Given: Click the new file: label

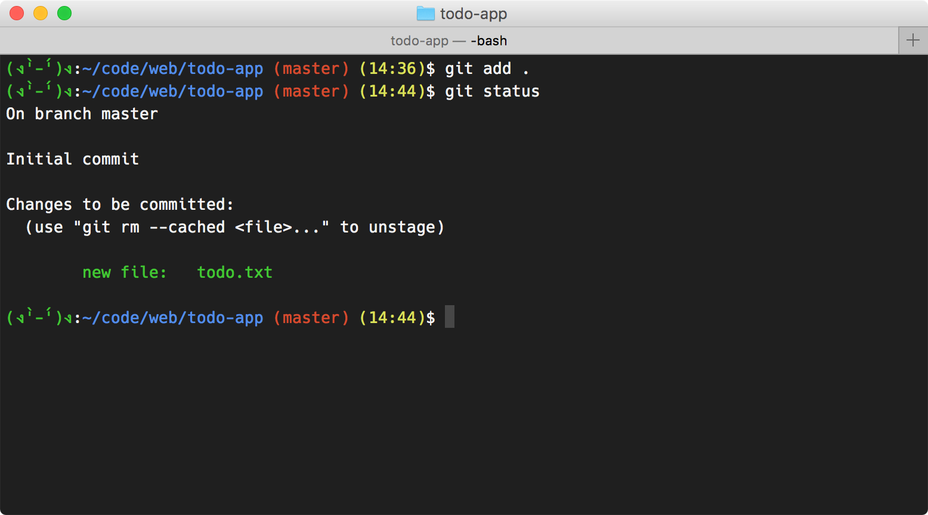Looking at the screenshot, I should (x=125, y=272).
